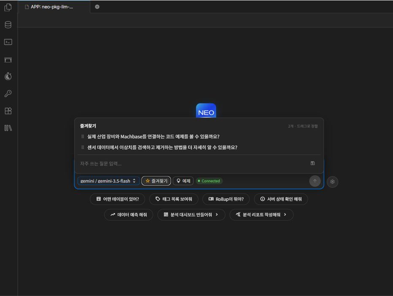The image size is (393, 296).
Task: Open the security key sidebar icon
Action: click(x=8, y=93)
